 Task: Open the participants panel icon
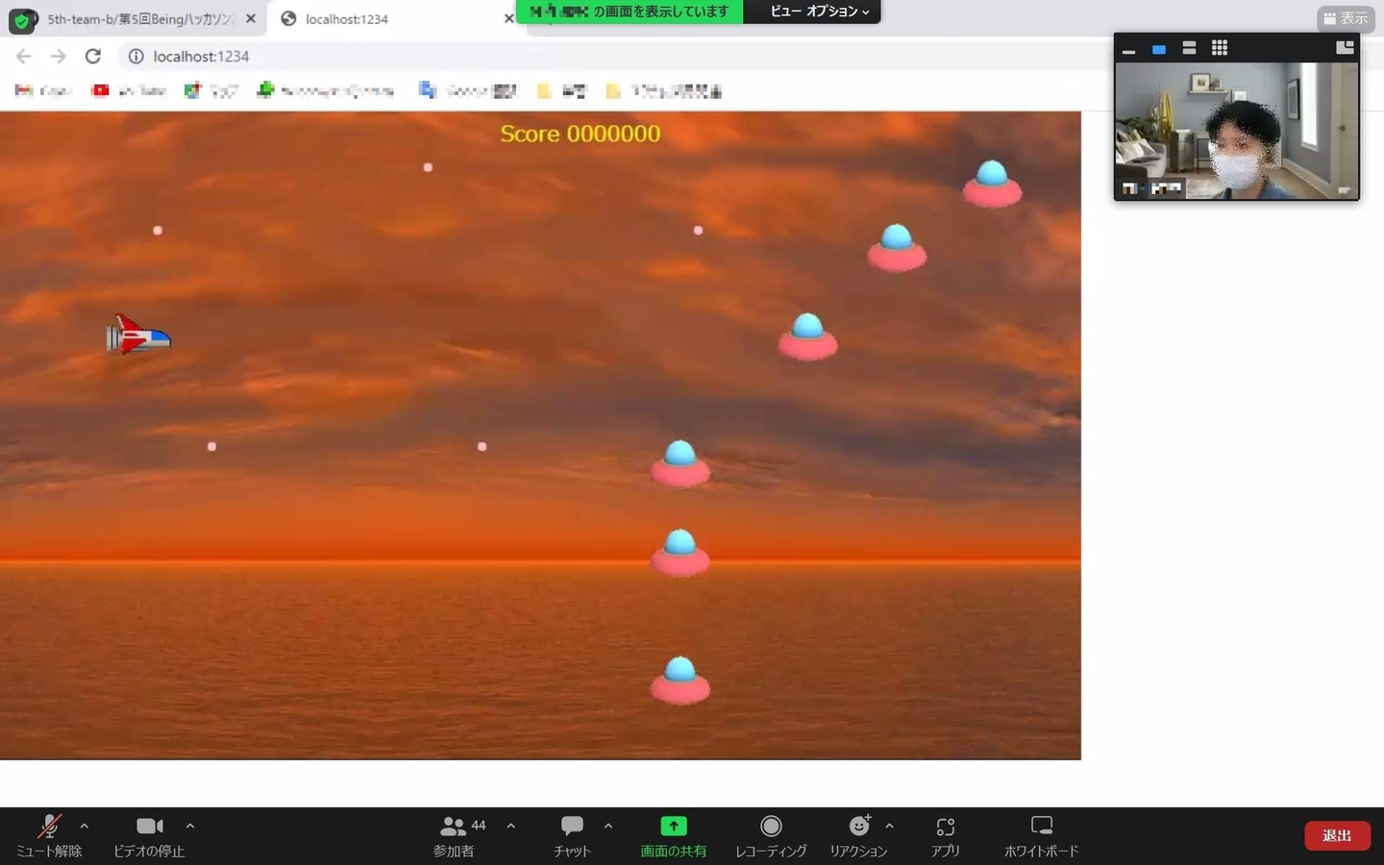pos(453,827)
